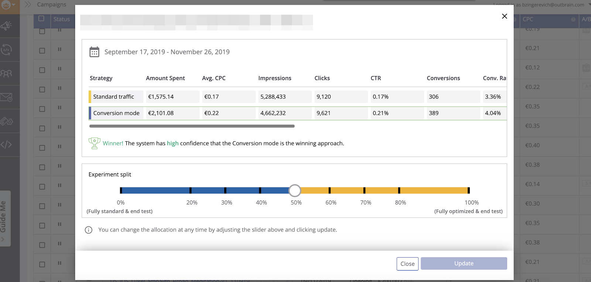Click the Update button

[x=464, y=264]
